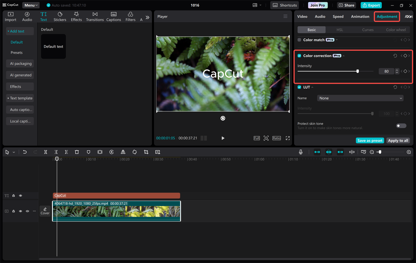Click the Default text thumbnail
The width and height of the screenshot is (416, 263).
(x=53, y=46)
